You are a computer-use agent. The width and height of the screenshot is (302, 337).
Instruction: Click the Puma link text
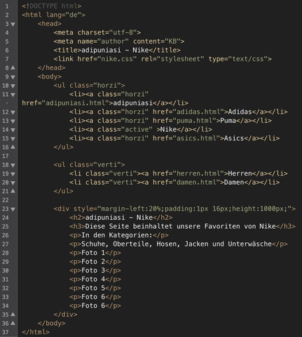228,121
